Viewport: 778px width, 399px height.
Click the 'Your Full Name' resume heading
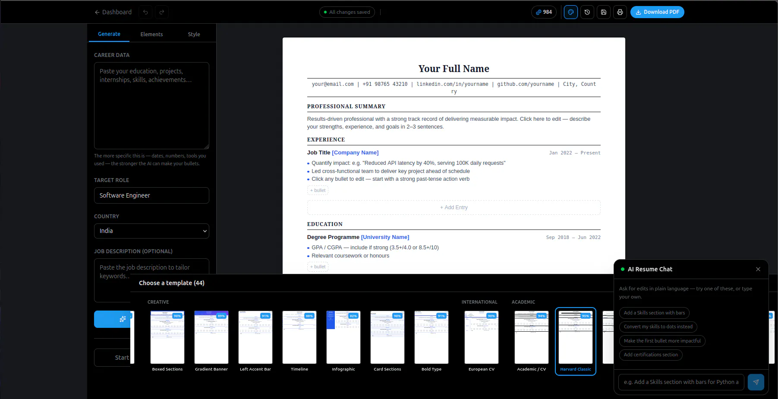454,69
